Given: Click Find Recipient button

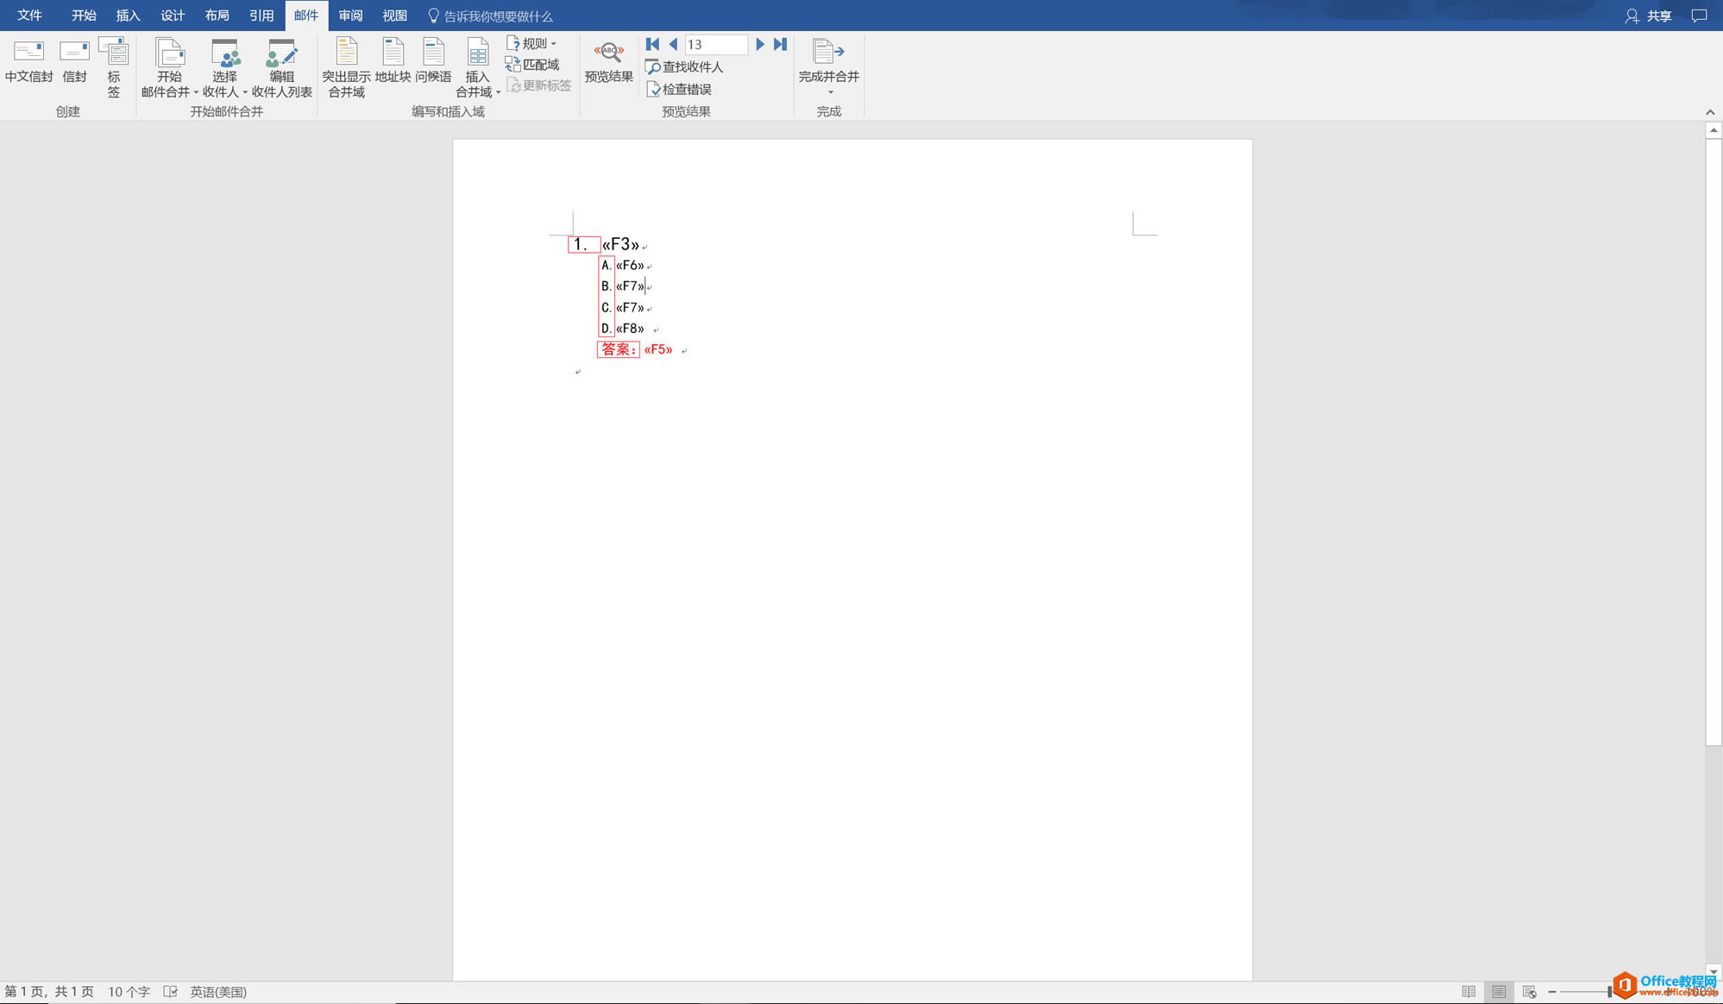Looking at the screenshot, I should pos(684,66).
